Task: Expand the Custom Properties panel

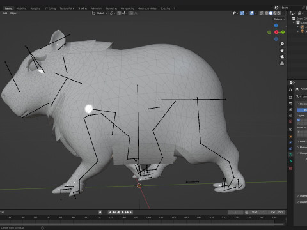Action: click(298, 202)
